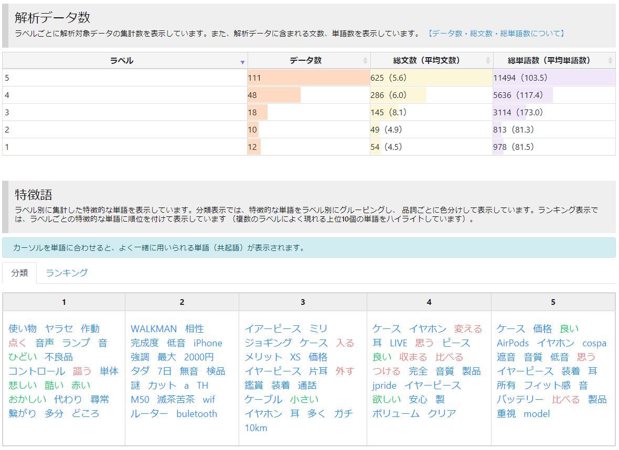This screenshot has height=450, width=619.
Task: Click the word ジョギング in column 3
Action: (268, 343)
